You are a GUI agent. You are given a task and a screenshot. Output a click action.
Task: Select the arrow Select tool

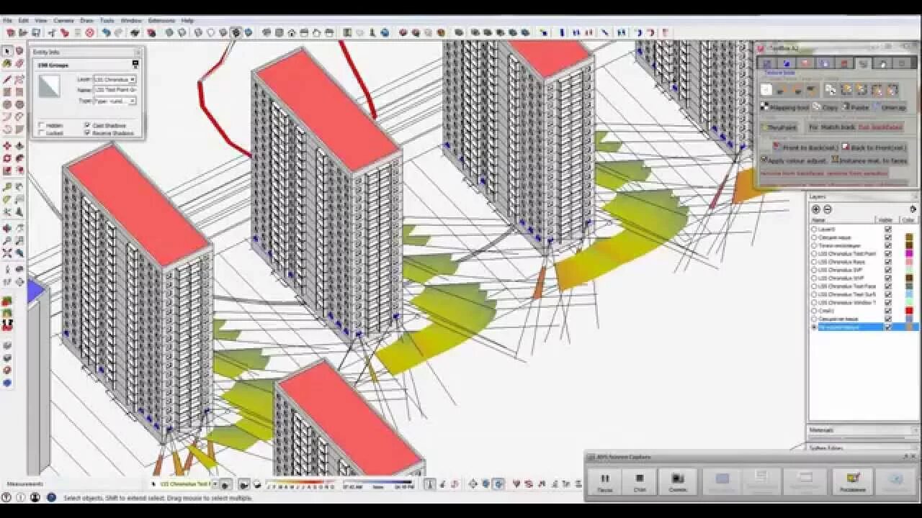[x=7, y=51]
